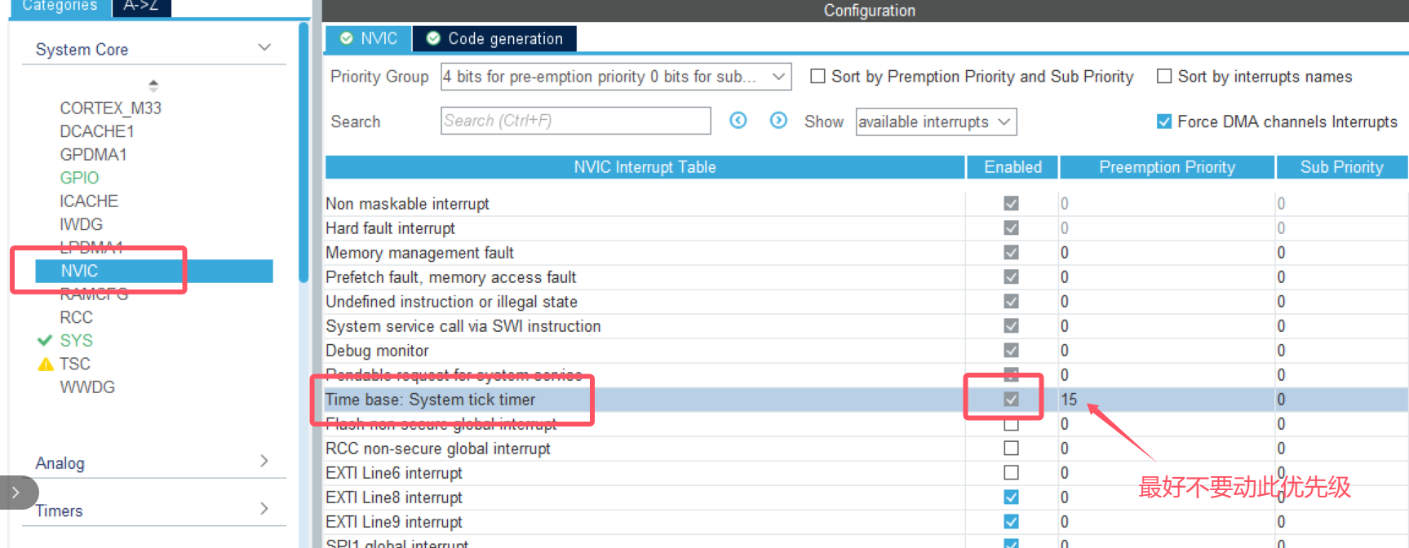Select NVIC in the peripheral list
1409x548 pixels.
point(154,271)
